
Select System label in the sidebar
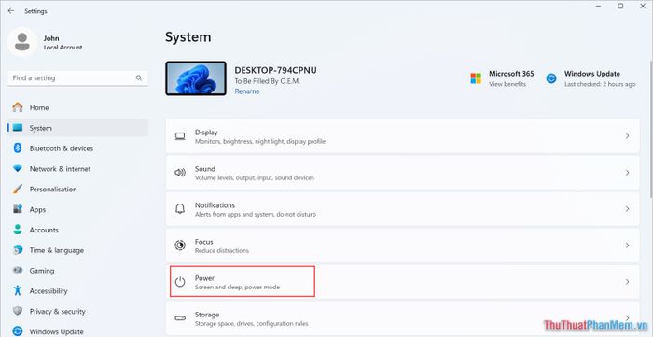(x=41, y=128)
